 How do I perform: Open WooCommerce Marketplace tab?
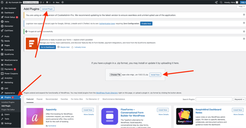point(114,99)
